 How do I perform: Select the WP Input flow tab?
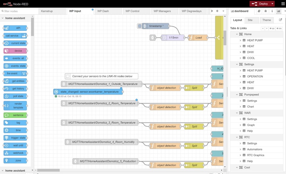point(80,11)
